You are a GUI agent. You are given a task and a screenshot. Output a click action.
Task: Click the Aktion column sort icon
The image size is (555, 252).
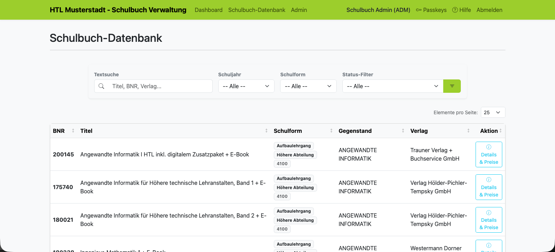click(x=501, y=131)
